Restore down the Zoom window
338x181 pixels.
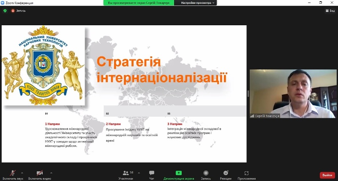(321, 3)
